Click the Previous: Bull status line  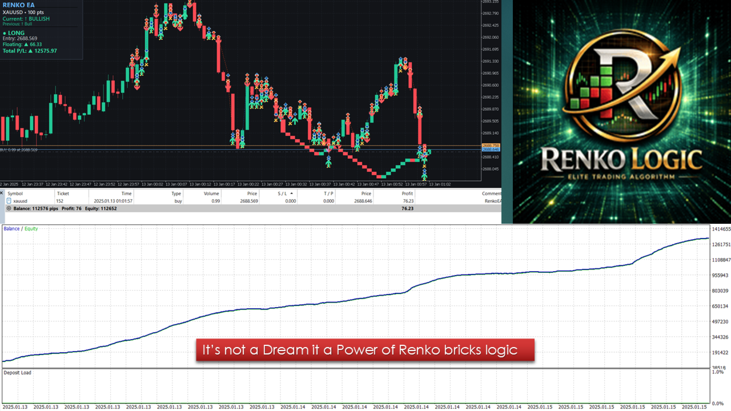click(18, 24)
